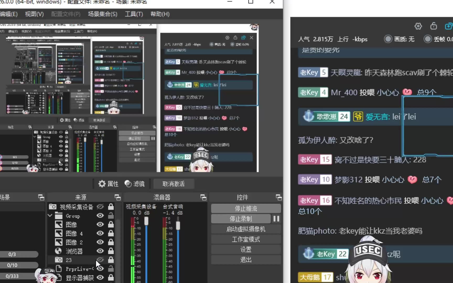The width and height of the screenshot is (453, 283).
Task: Click the pop-out icon on the 来源 panel header
Action: 117,197
